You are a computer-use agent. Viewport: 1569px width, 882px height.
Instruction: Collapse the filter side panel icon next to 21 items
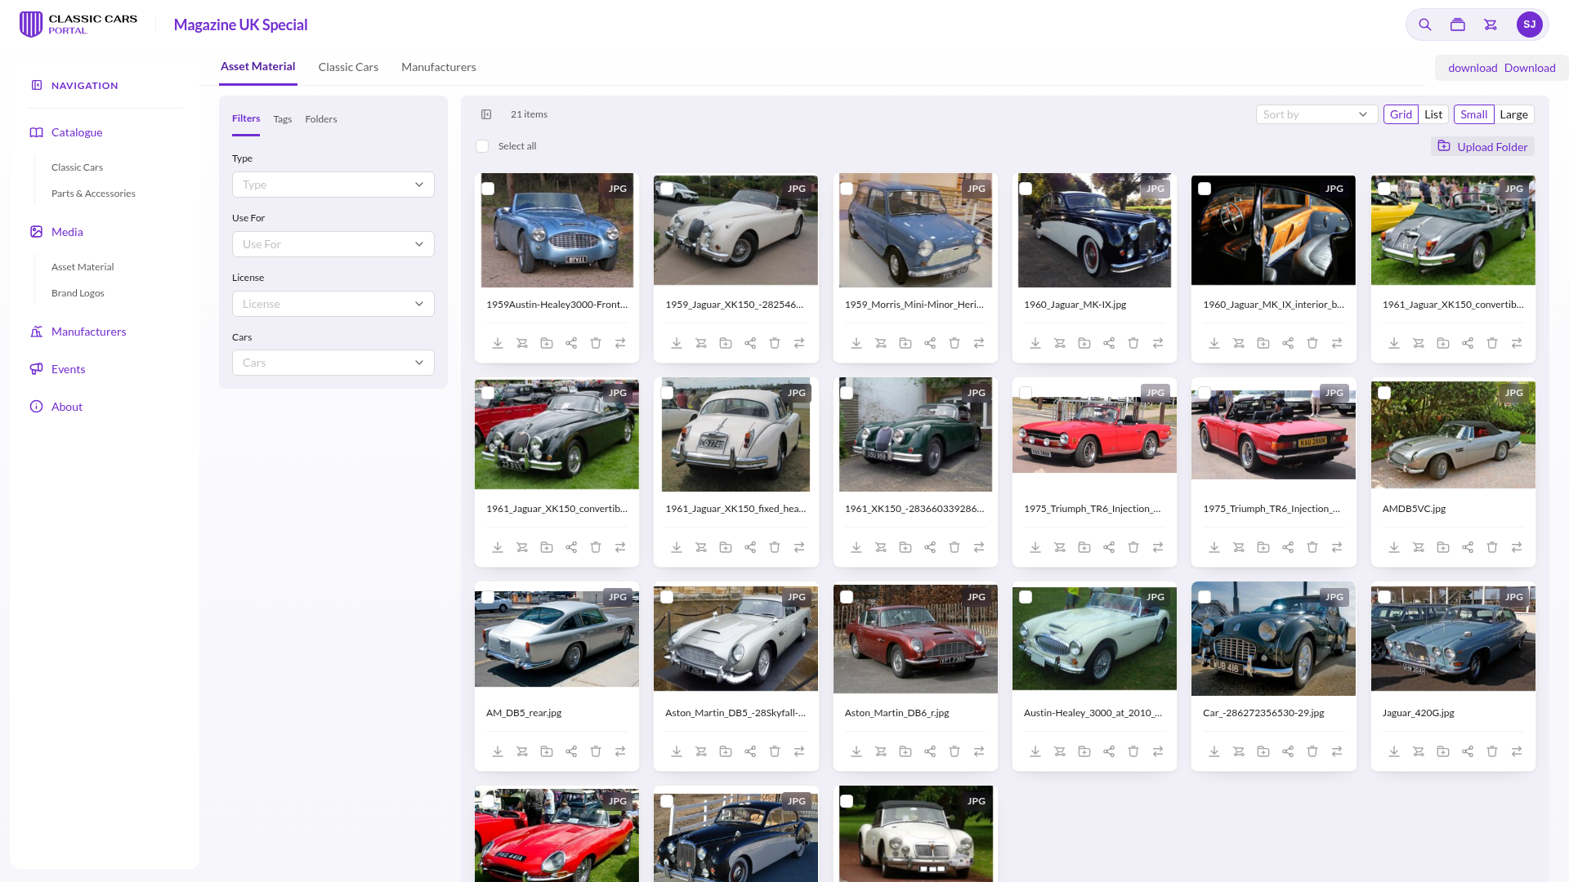(x=486, y=114)
